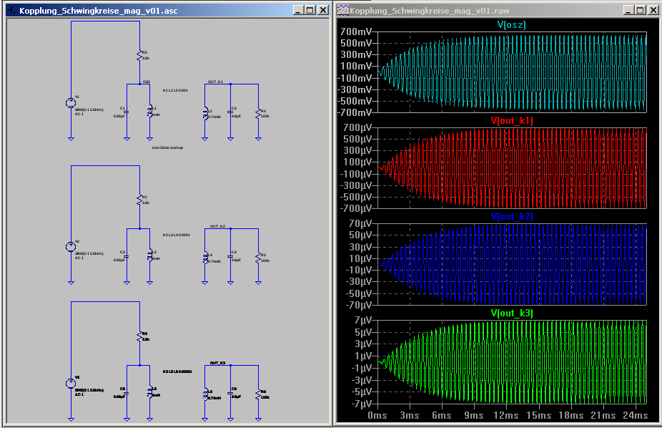Select capacitor C3 in the second circuit
This screenshot has height=428, width=662.
[x=127, y=256]
